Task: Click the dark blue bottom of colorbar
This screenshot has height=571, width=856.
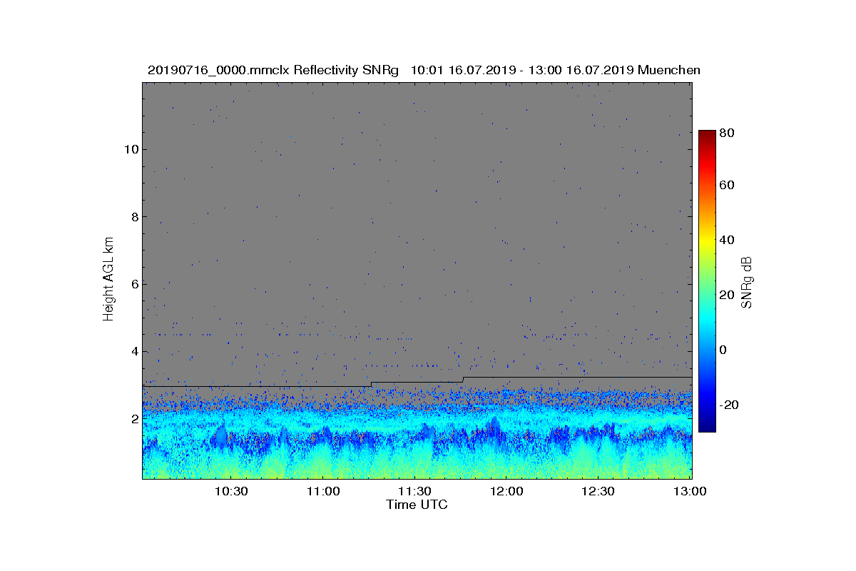Action: pyautogui.click(x=707, y=427)
